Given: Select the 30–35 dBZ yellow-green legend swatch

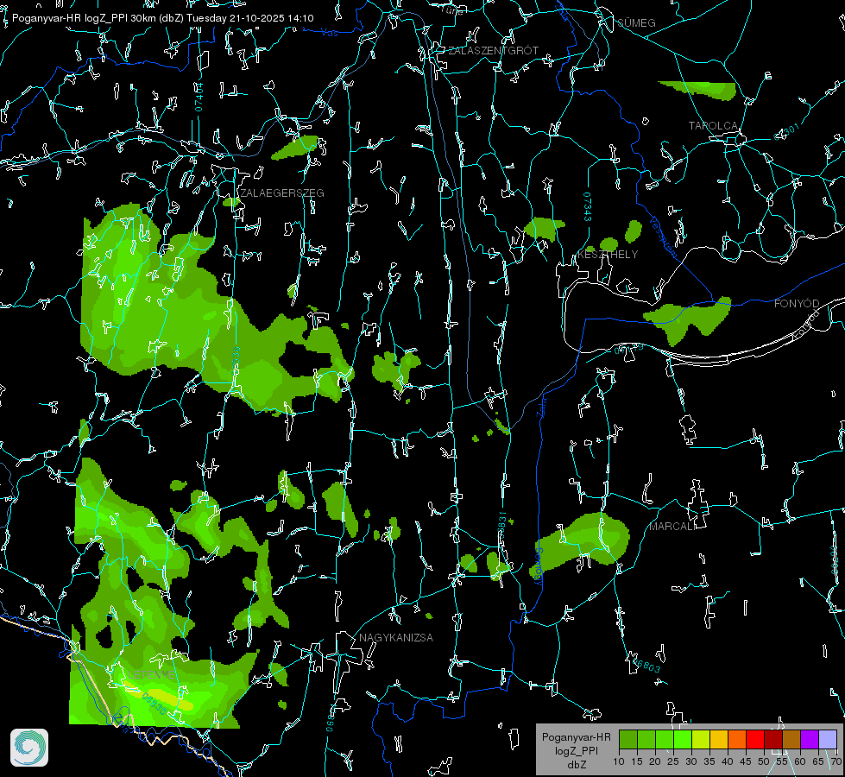Looking at the screenshot, I should pyautogui.click(x=701, y=739).
